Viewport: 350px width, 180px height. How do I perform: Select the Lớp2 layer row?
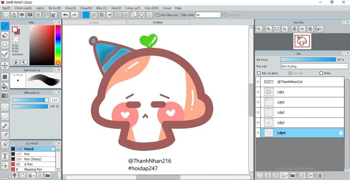point(300,112)
